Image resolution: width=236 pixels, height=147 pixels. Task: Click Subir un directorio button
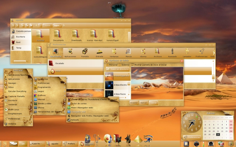click(118, 69)
